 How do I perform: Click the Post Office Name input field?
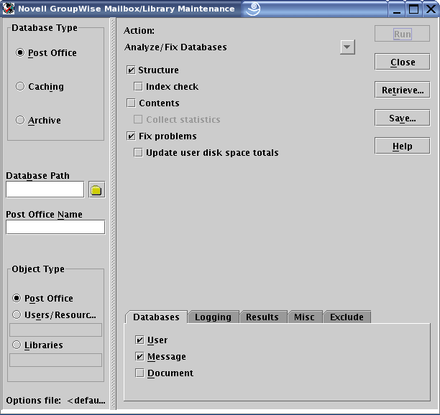click(55, 227)
